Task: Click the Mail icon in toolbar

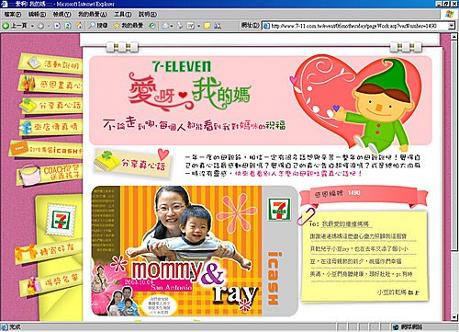Action: click(x=165, y=26)
